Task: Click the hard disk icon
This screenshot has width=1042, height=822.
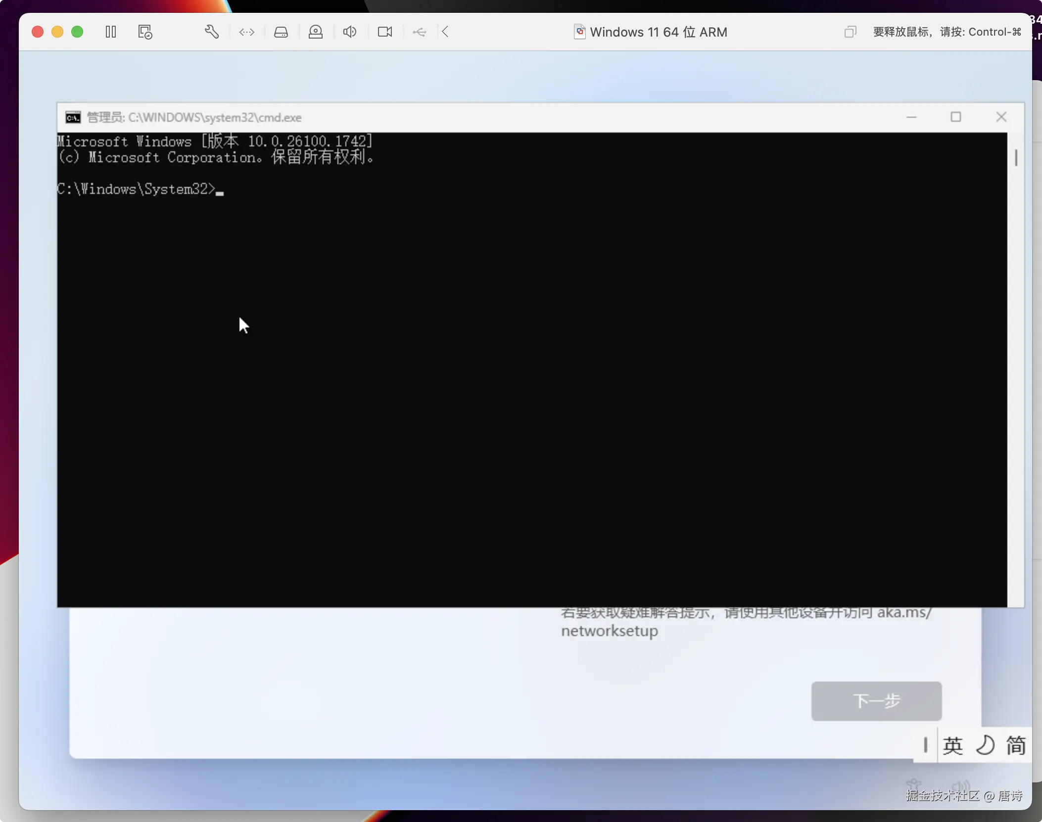Action: [x=281, y=32]
